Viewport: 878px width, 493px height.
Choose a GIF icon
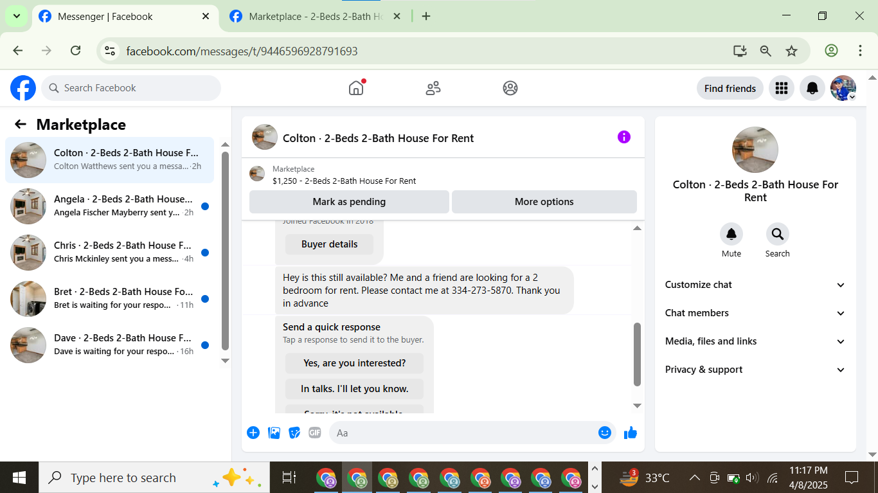315,433
